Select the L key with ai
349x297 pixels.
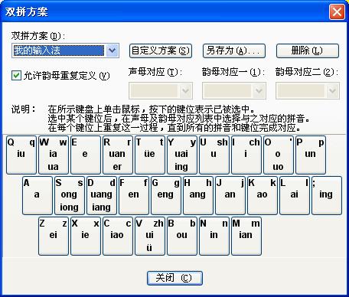(295, 195)
